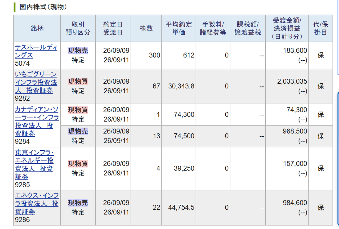This screenshot has width=339, height=229.
Task: Click the share count 13
Action: 156,136
